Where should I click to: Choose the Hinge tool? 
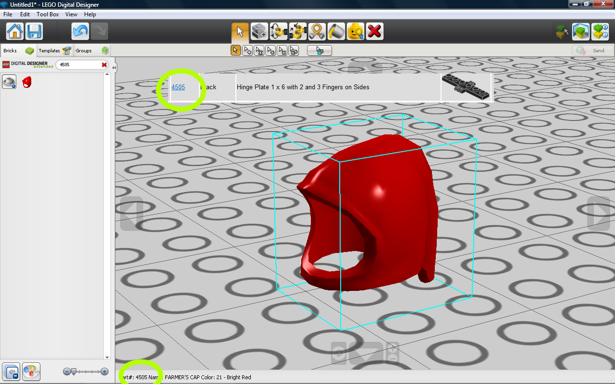[x=279, y=32]
